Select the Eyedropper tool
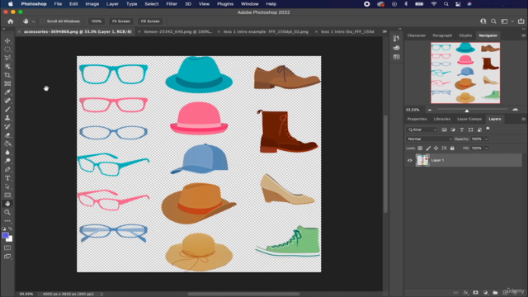The image size is (528, 297). click(7, 92)
